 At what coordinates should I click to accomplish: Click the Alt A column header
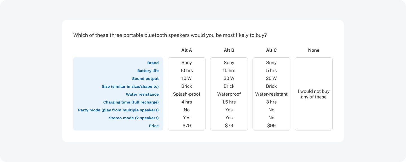[187, 50]
